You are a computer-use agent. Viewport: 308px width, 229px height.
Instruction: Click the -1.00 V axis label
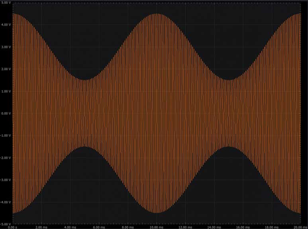click(x=6, y=136)
